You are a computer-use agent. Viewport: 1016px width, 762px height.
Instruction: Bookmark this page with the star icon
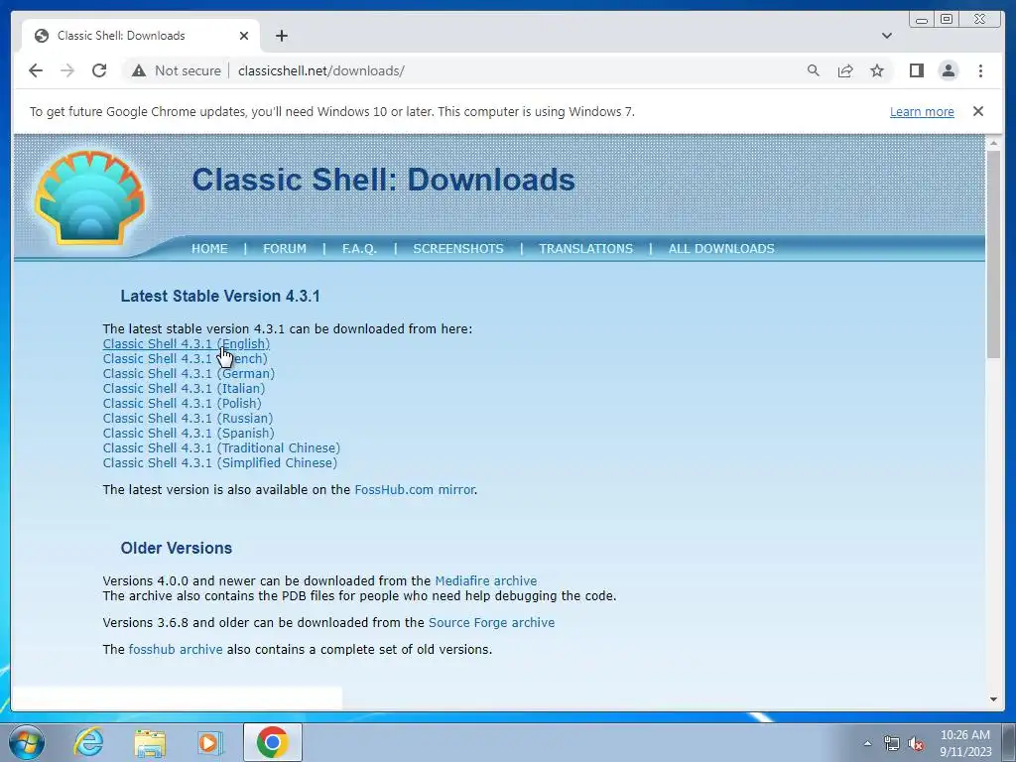(877, 70)
